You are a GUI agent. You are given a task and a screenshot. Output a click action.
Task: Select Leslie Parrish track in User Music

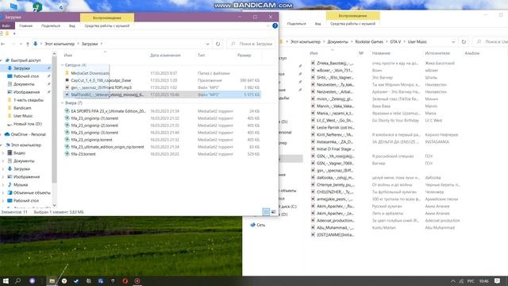335,127
